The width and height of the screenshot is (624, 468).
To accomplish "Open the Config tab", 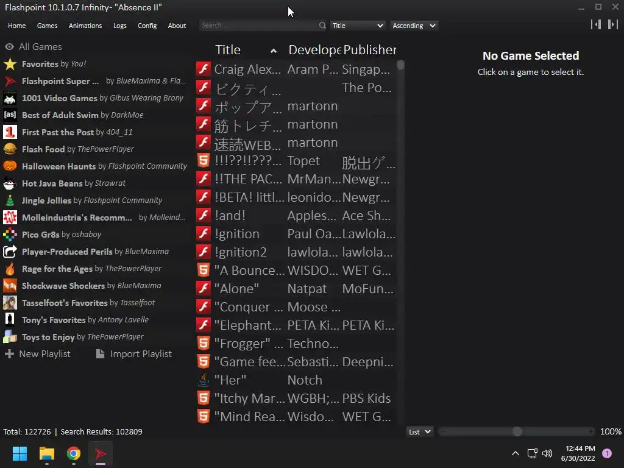I will [x=147, y=26].
